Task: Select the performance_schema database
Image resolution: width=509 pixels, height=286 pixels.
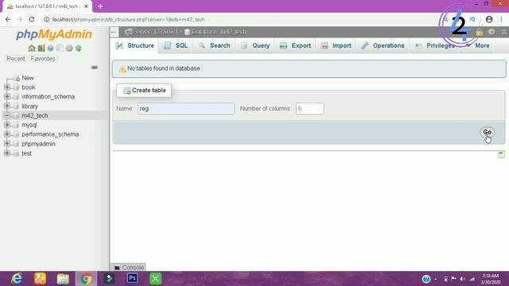Action: [50, 134]
